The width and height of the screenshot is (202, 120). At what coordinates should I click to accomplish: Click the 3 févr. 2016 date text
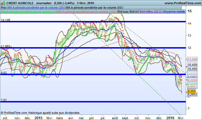[x=85, y=3]
